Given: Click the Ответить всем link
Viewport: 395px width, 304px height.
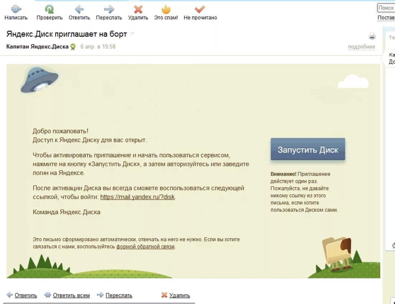Looking at the screenshot, I should click(71, 295).
